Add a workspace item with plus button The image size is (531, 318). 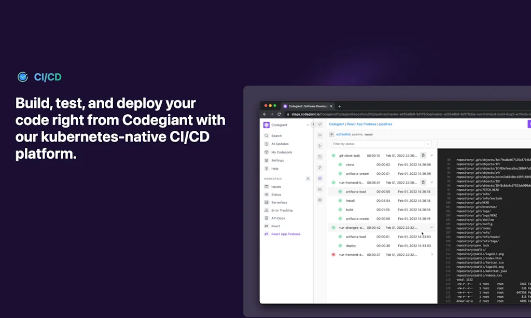(x=308, y=179)
